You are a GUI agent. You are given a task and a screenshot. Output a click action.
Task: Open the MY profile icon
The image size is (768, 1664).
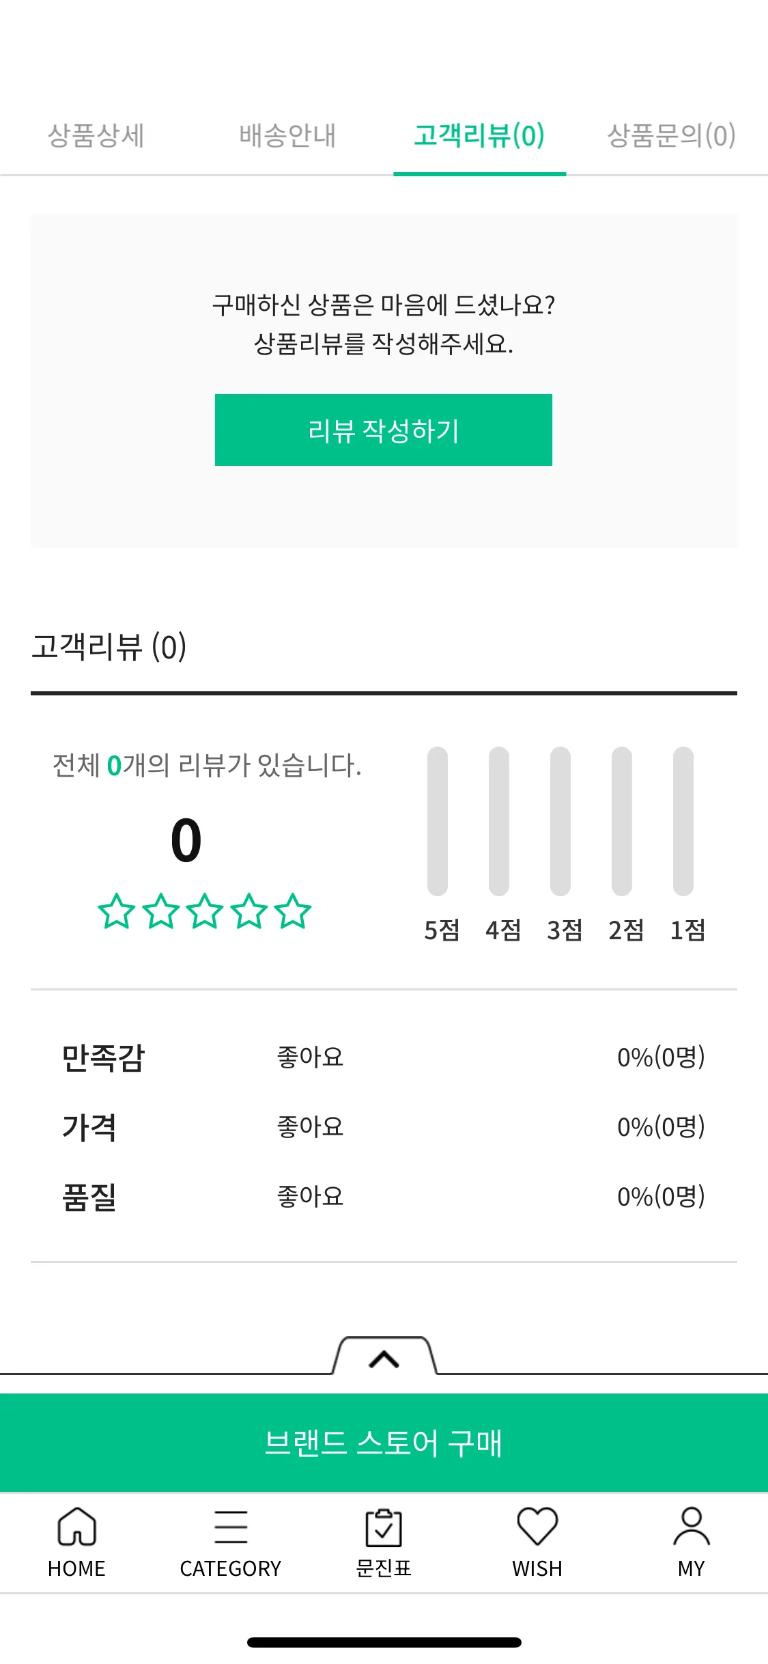click(692, 1526)
